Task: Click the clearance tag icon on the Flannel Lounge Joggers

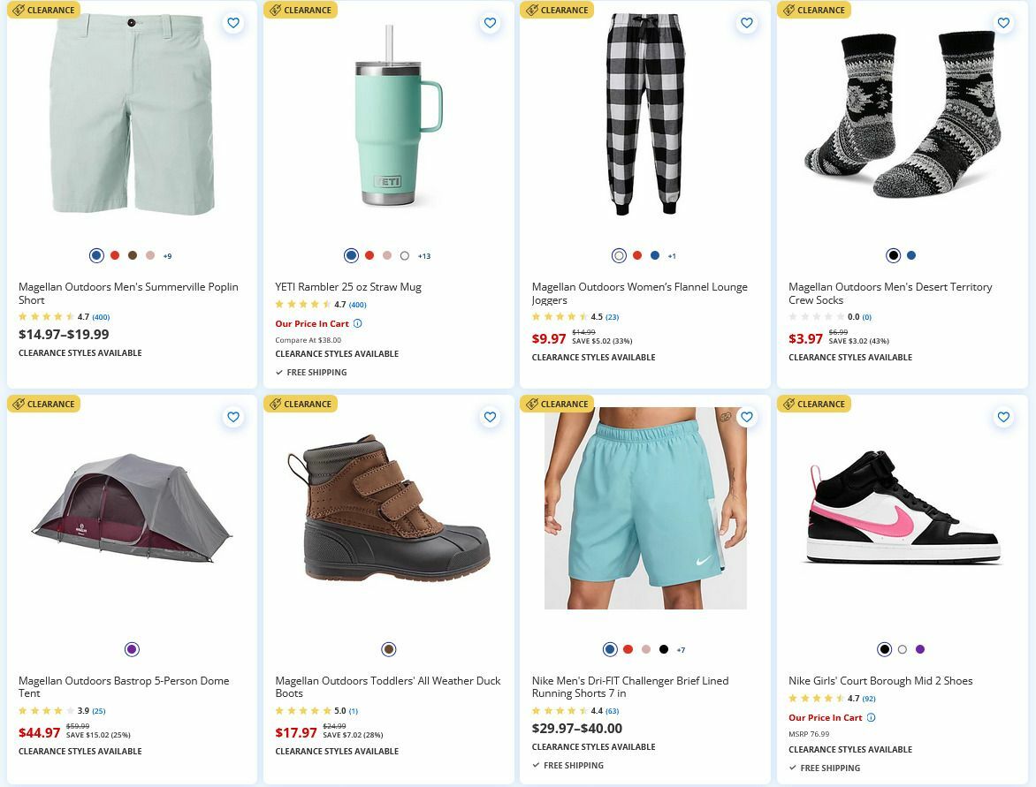Action: coord(531,10)
